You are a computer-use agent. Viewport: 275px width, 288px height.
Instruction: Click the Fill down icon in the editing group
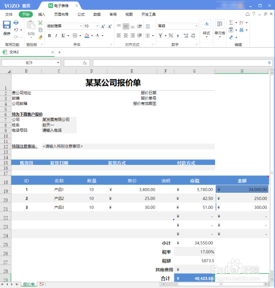click(x=231, y=30)
